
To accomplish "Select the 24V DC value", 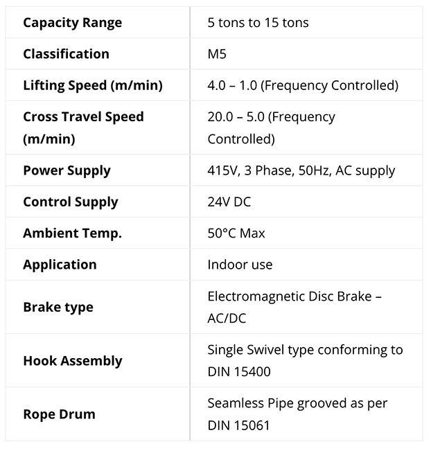I will tap(229, 202).
